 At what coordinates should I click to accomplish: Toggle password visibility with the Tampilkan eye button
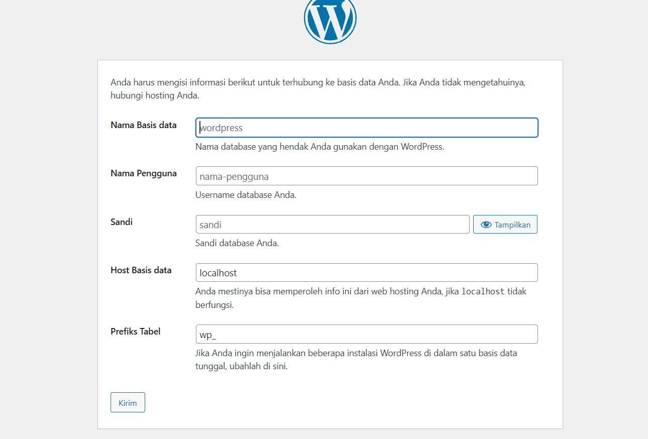coord(505,225)
